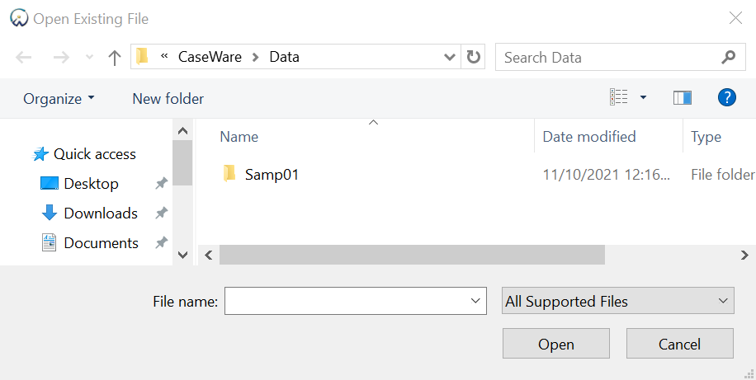This screenshot has width=756, height=380.
Task: Expand the recent locations dropdown arrow
Action: (x=89, y=58)
